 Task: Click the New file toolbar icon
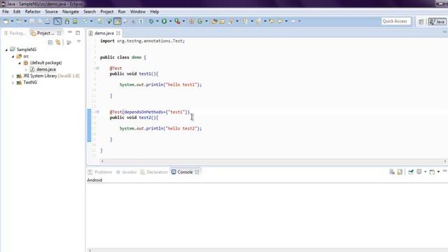pyautogui.click(x=6, y=21)
